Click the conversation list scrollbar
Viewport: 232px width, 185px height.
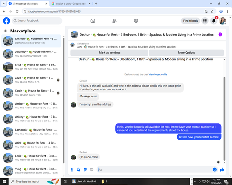click(64, 101)
